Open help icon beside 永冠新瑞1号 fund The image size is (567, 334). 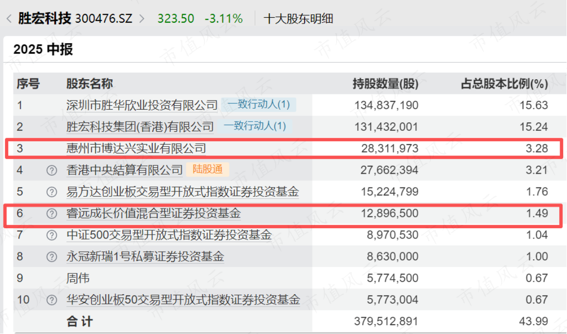[x=52, y=257]
